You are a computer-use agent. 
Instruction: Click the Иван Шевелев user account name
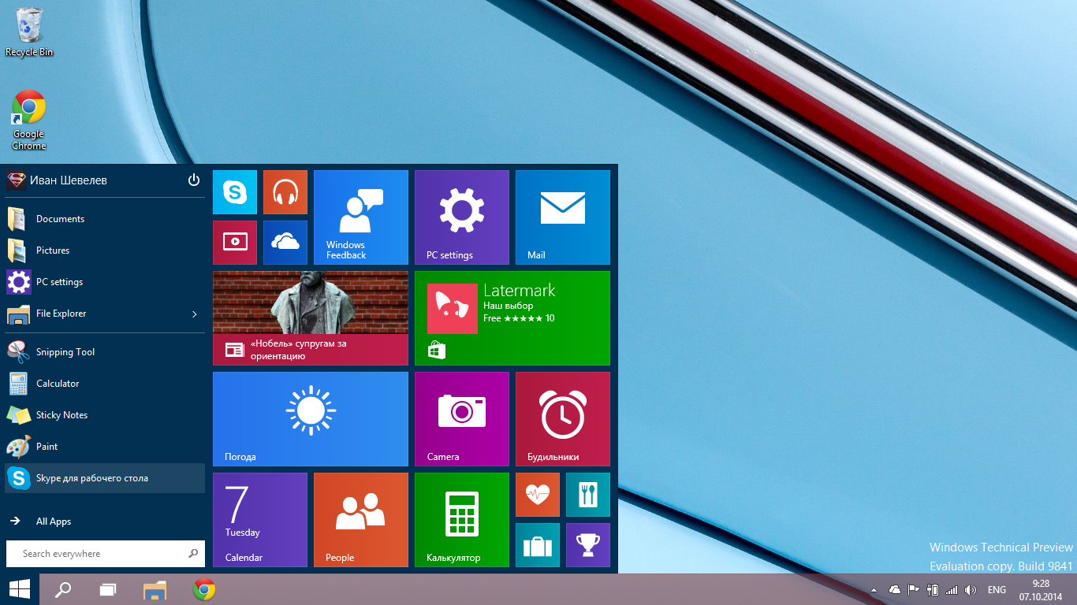point(68,180)
